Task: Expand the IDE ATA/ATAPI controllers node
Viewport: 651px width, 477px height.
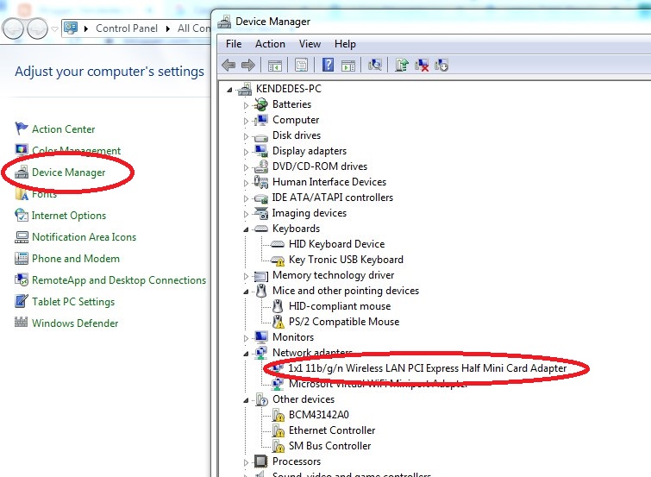Action: 246,198
